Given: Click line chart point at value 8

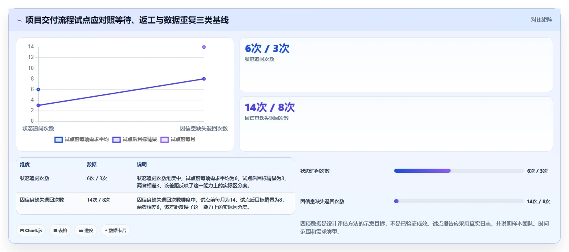Looking at the screenshot, I should pyautogui.click(x=204, y=79).
